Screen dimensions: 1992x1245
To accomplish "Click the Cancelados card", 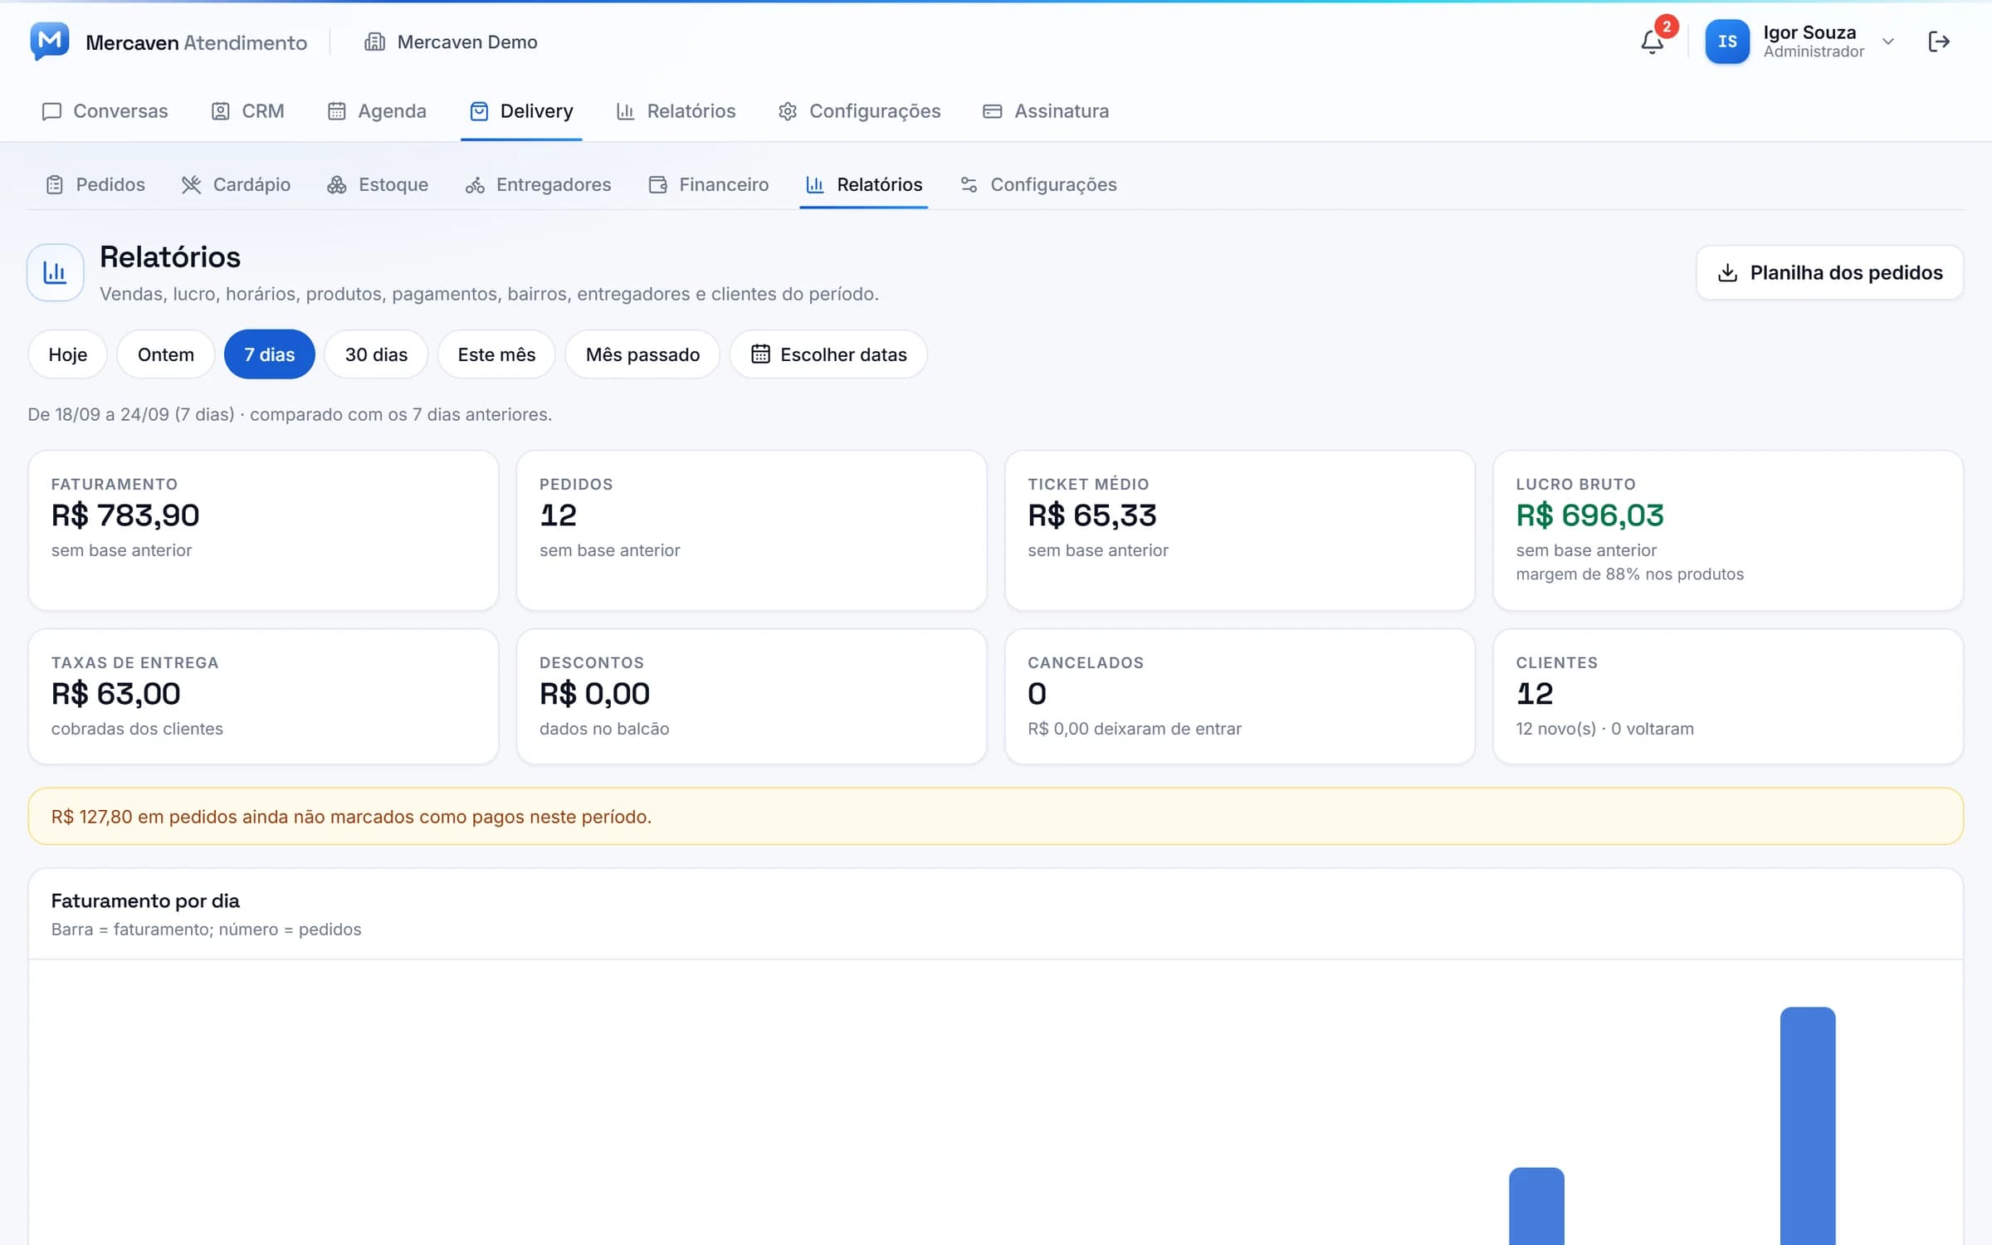I will 1239,696.
